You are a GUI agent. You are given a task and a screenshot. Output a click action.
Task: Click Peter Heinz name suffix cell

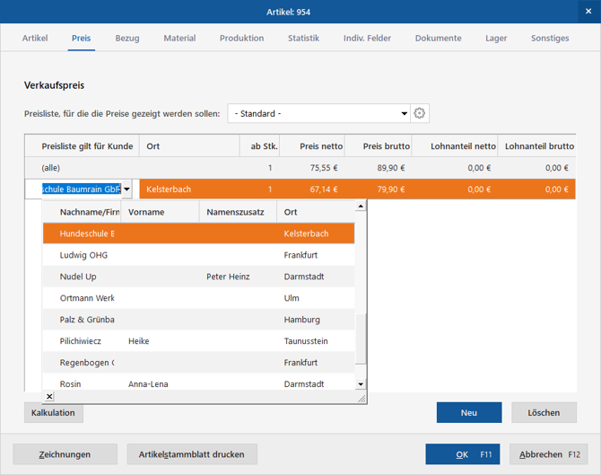(228, 277)
